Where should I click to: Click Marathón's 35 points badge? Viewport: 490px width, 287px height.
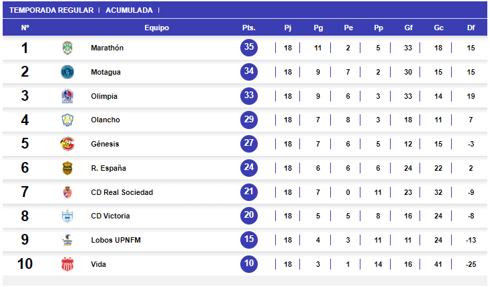click(249, 48)
